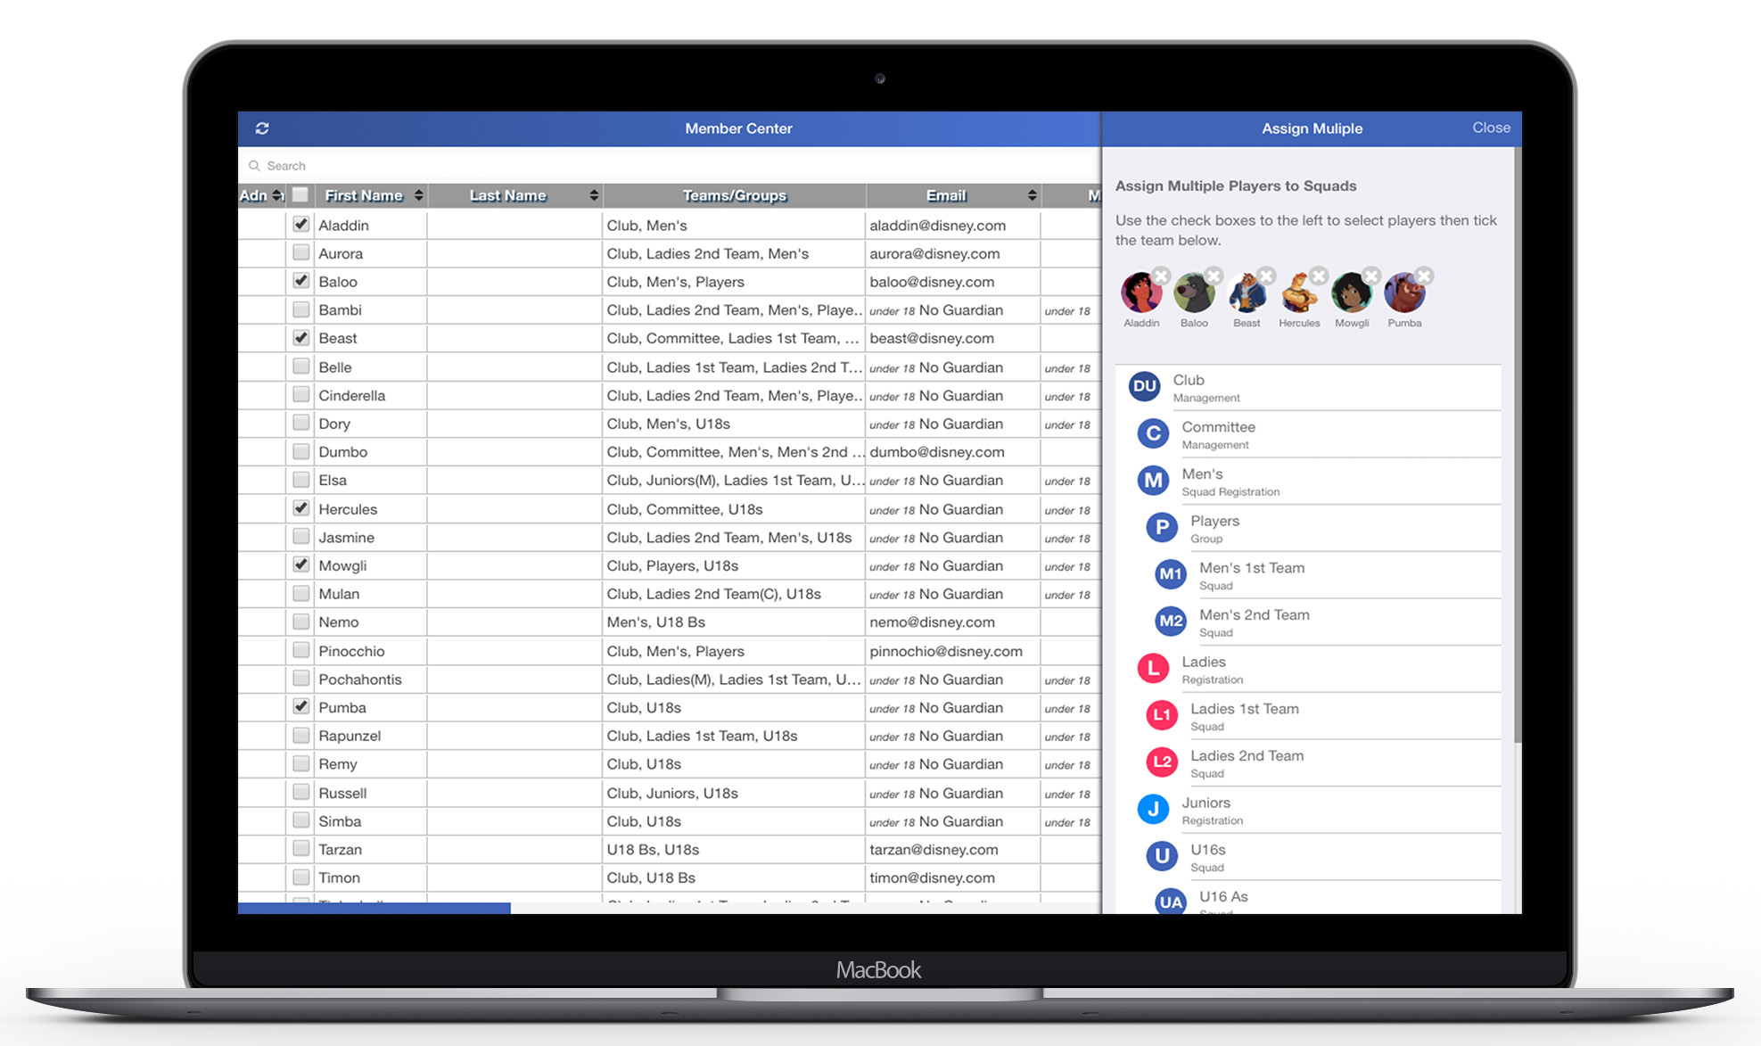Sort by First Name column arrows

[418, 195]
